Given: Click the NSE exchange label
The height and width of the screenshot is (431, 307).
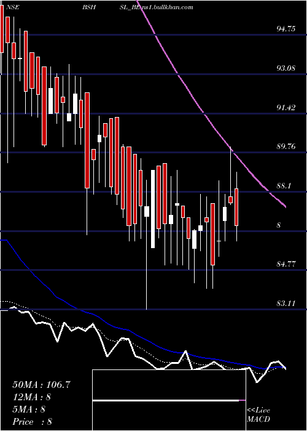Looking at the screenshot, I should [12, 7].
